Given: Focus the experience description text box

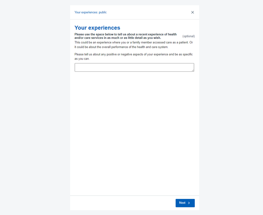Looking at the screenshot, I should pos(134,67).
